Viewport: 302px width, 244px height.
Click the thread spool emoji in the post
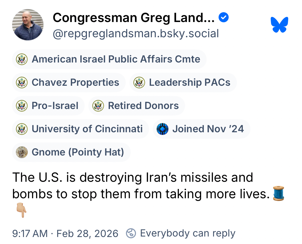pos(279,193)
